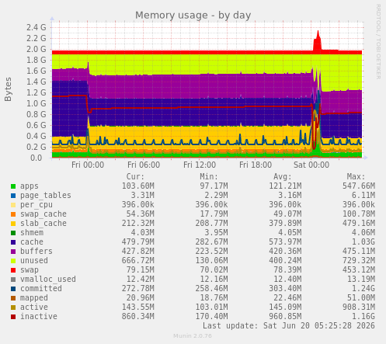The height and width of the screenshot is (344, 386).
Task: Click the cache max value 1.03G
Action: coord(363,242)
